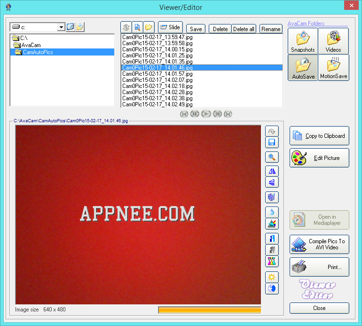Jump to last picture playback control
Viewport: 362px width, 326px height.
click(x=228, y=114)
